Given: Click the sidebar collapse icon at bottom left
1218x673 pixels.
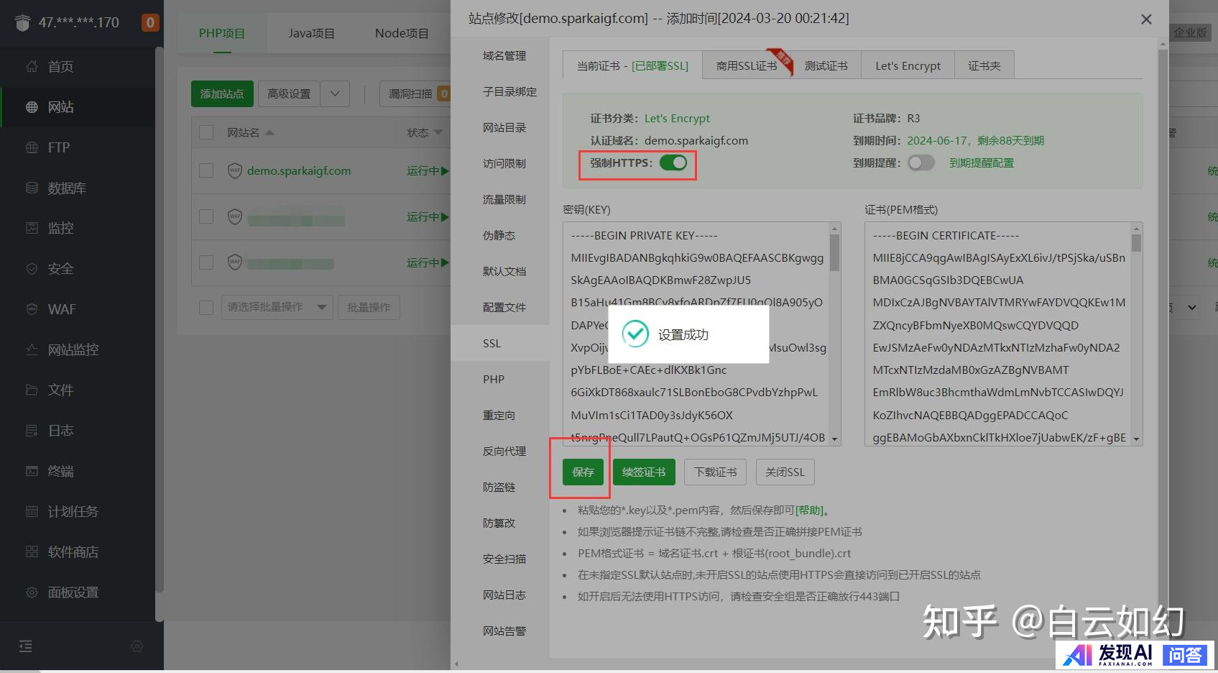Looking at the screenshot, I should 26,646.
